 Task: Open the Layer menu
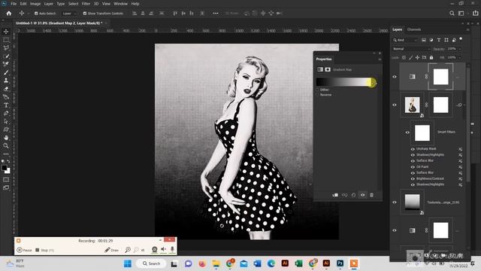[48, 4]
